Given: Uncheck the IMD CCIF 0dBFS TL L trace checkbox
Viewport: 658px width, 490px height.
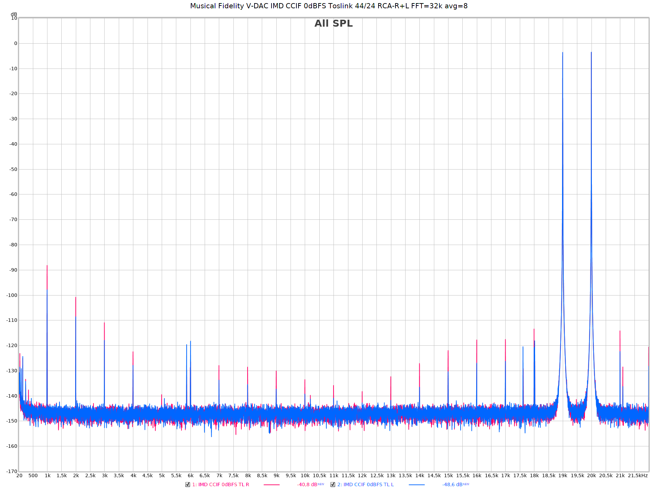Looking at the screenshot, I should tap(333, 484).
